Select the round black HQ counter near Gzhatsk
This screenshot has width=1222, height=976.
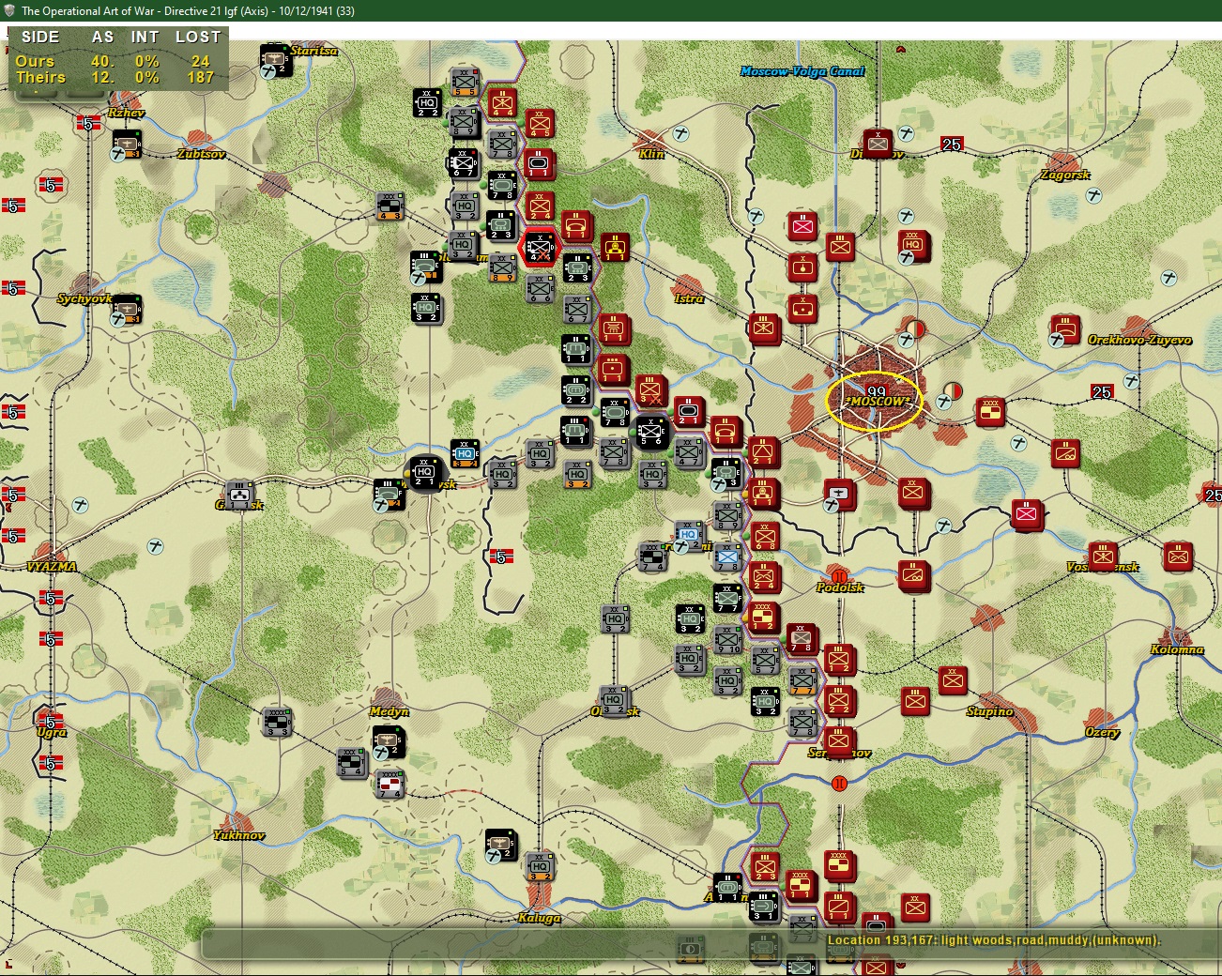[x=425, y=472]
